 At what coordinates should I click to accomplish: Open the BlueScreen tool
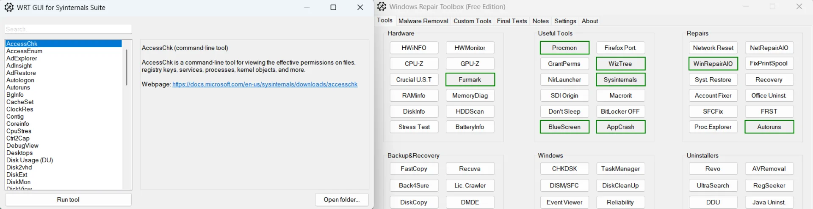pos(564,127)
